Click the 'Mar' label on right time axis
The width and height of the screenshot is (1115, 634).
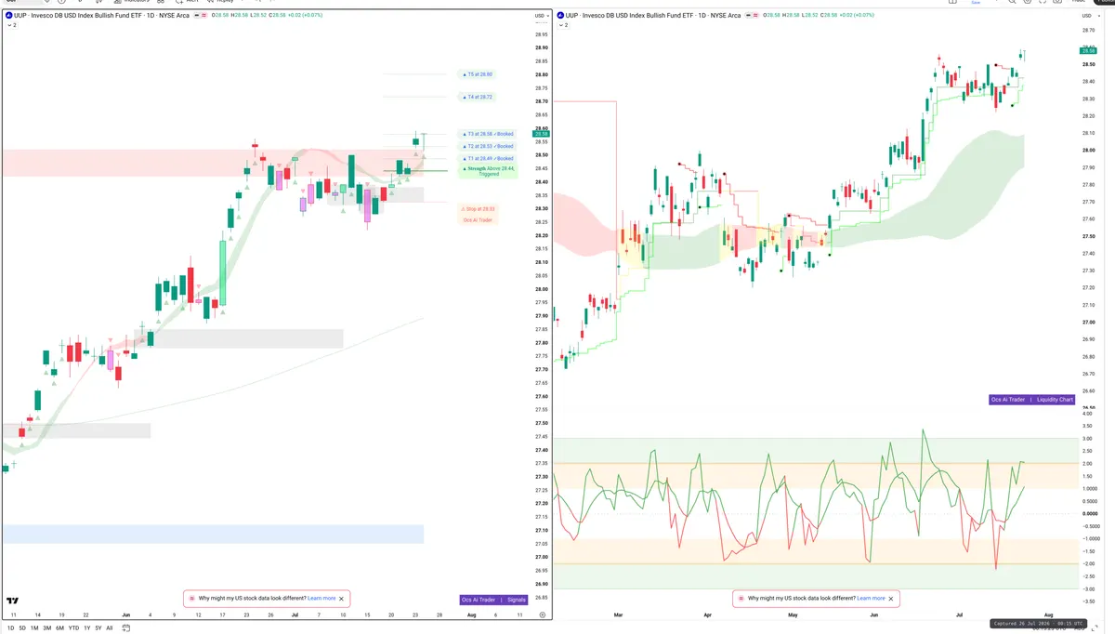[x=617, y=614]
